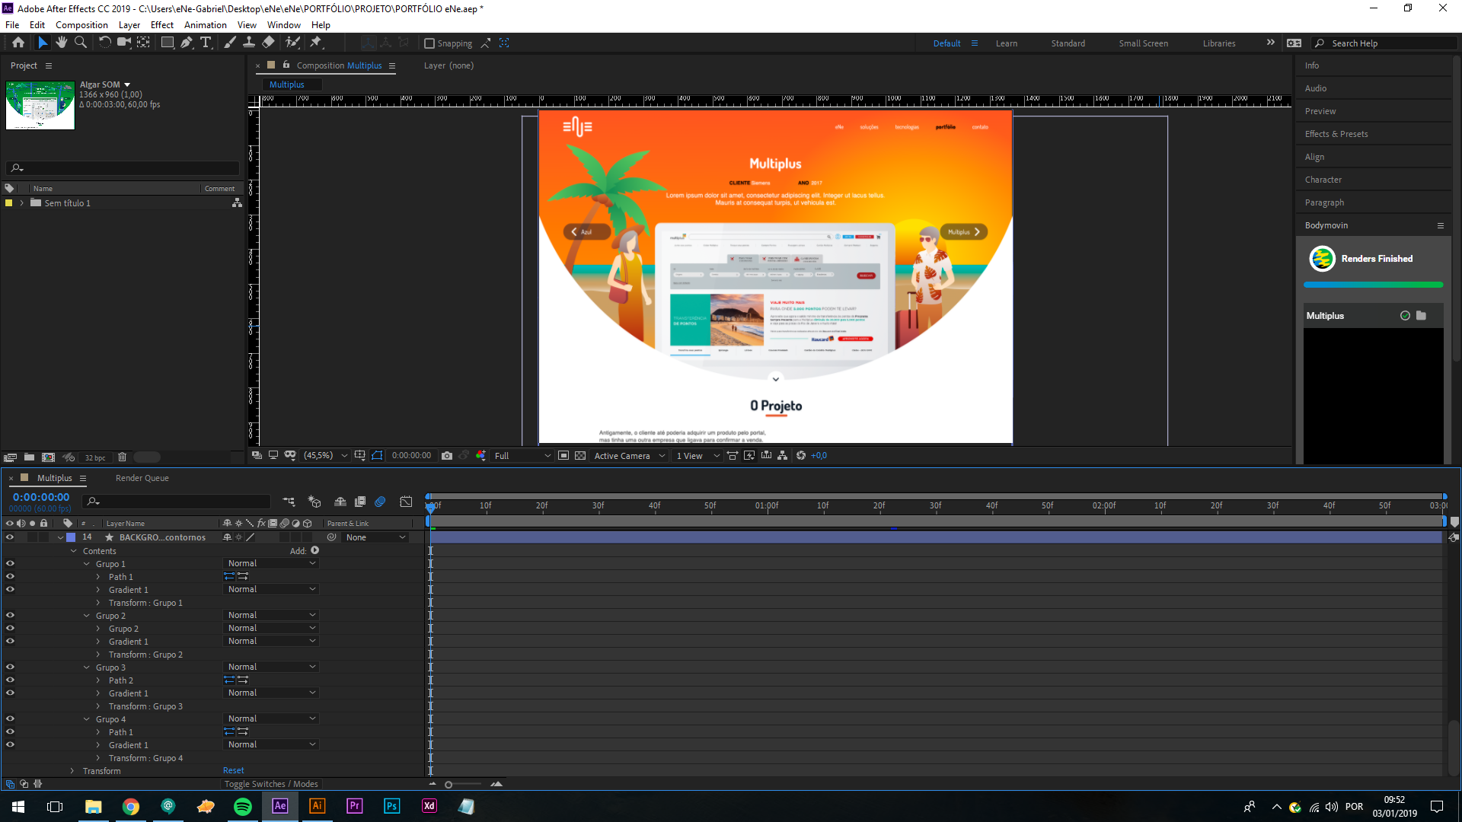
Task: Open the Effect menu
Action: pos(162,25)
